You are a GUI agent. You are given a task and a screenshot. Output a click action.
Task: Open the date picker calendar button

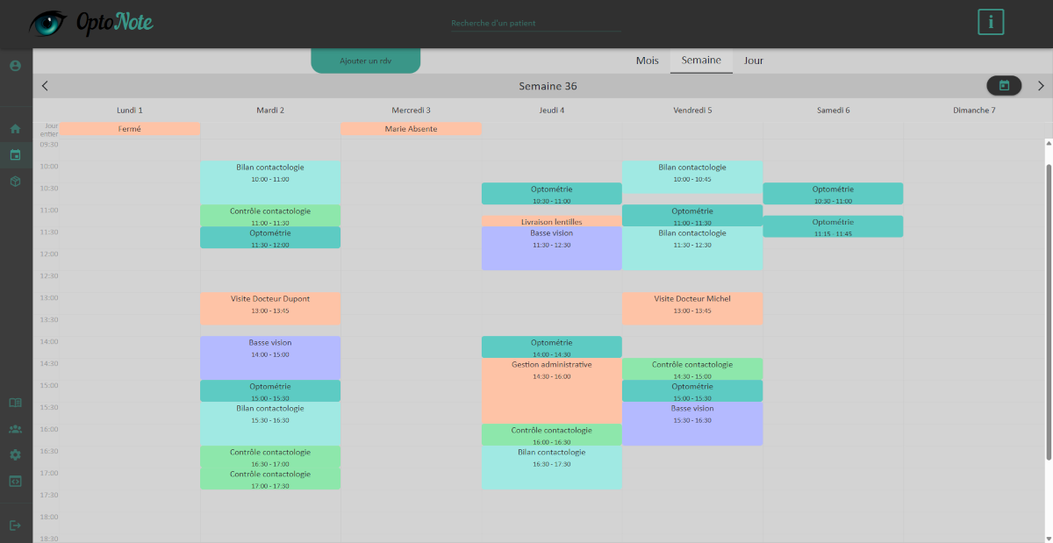point(1004,85)
